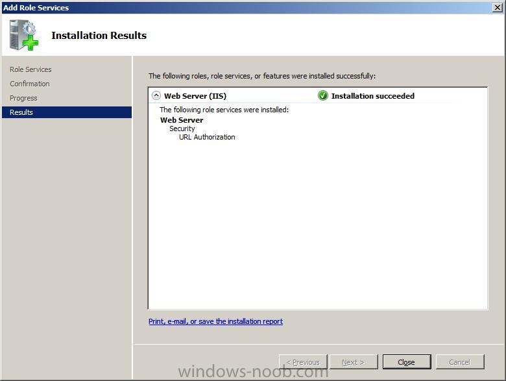Close the dialog using the title bar X
The height and width of the screenshot is (381, 506).
point(498,7)
